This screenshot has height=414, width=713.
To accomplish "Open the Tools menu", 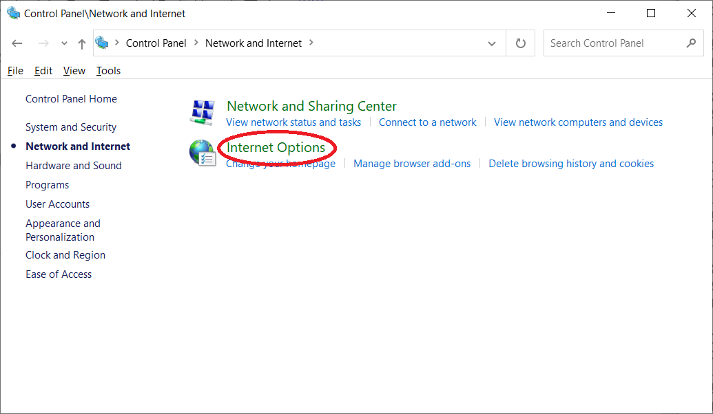I will click(x=108, y=71).
